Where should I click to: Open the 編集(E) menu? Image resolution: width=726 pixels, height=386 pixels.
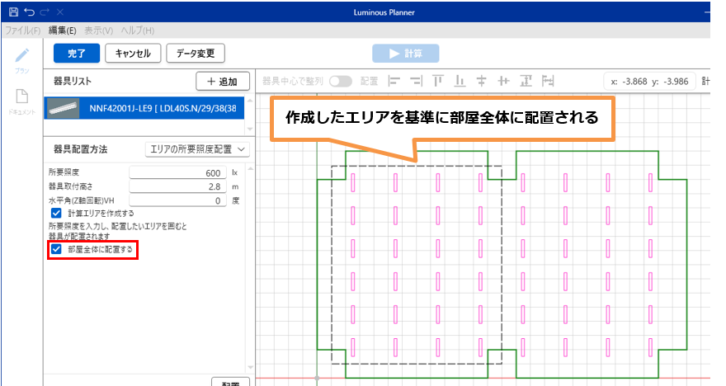coord(62,31)
